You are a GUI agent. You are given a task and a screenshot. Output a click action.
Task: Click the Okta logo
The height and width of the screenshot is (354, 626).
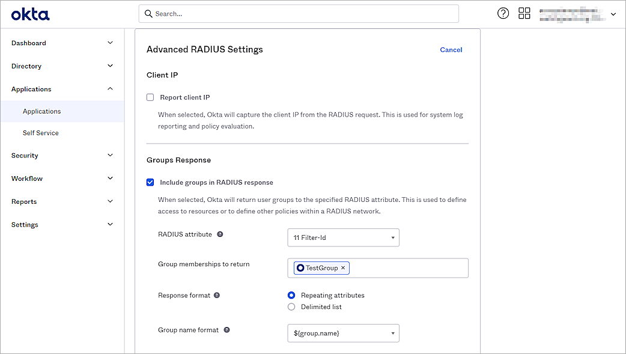[x=29, y=13]
